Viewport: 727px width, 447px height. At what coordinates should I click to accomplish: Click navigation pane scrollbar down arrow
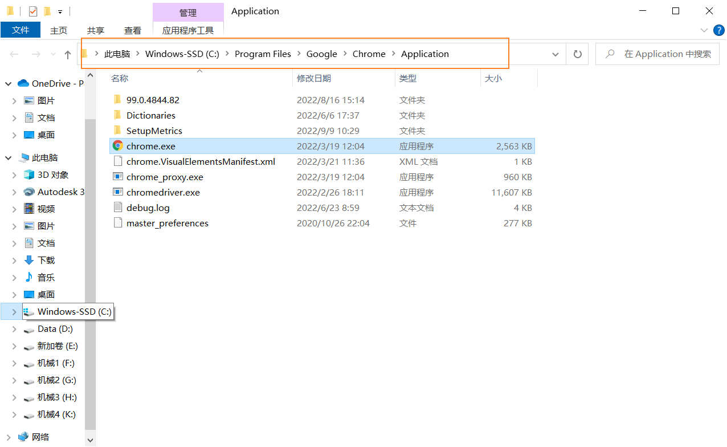[90, 440]
